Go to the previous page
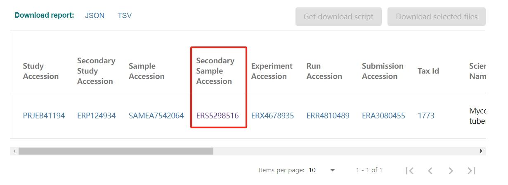This screenshot has width=508, height=185. pos(430,171)
